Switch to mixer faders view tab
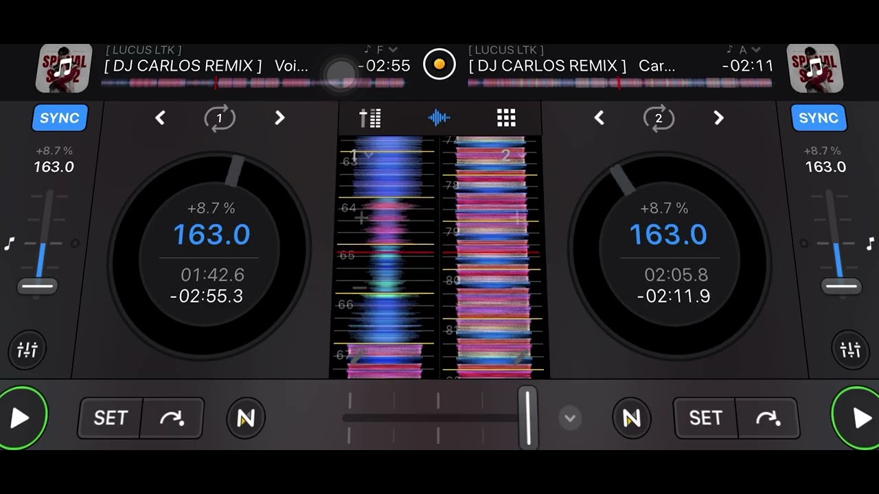The image size is (879, 494). tap(370, 118)
